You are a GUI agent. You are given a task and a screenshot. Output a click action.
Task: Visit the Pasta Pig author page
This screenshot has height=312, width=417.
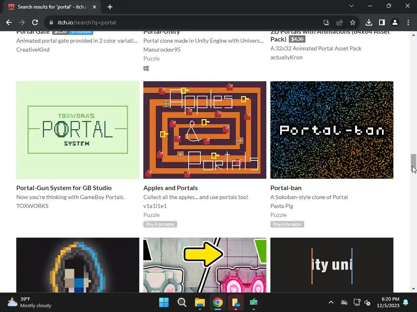(282, 206)
